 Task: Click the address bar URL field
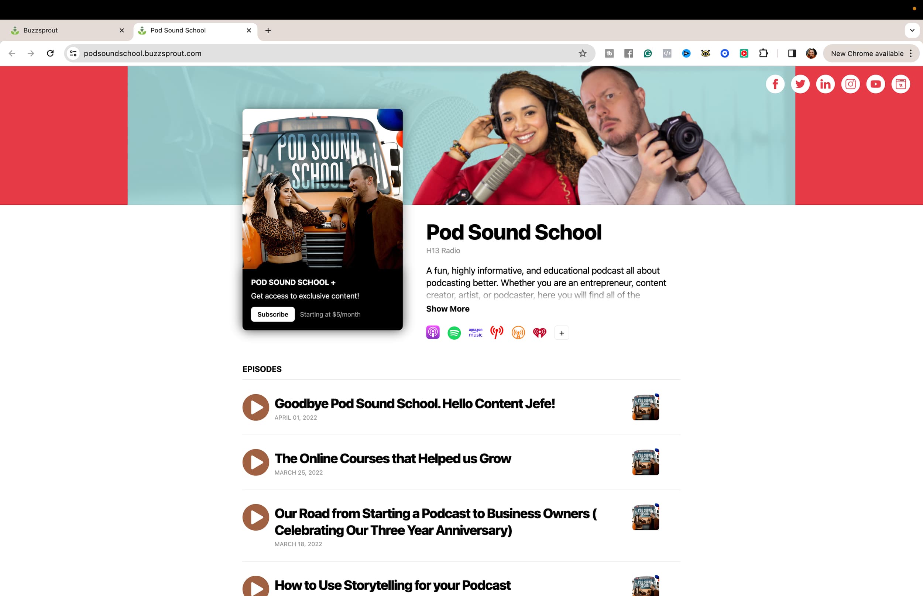point(329,53)
